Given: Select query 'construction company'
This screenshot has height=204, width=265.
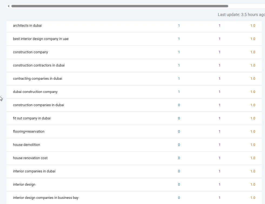Looking at the screenshot, I should (30, 52).
